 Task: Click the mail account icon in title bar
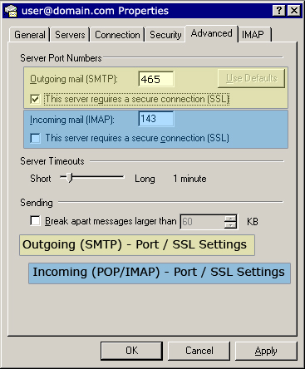pyautogui.click(x=11, y=11)
